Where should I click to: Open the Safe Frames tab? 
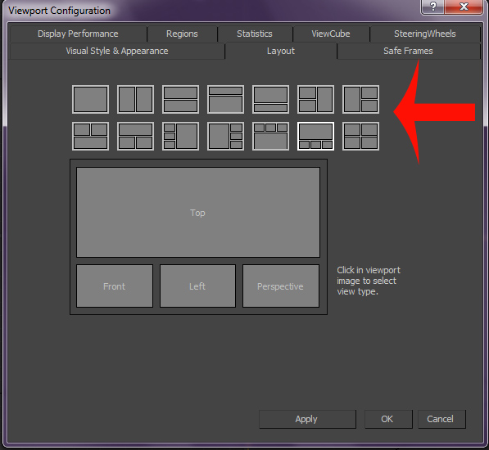(408, 51)
